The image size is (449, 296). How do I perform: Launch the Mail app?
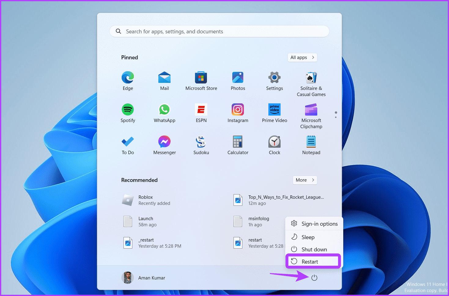pyautogui.click(x=164, y=81)
